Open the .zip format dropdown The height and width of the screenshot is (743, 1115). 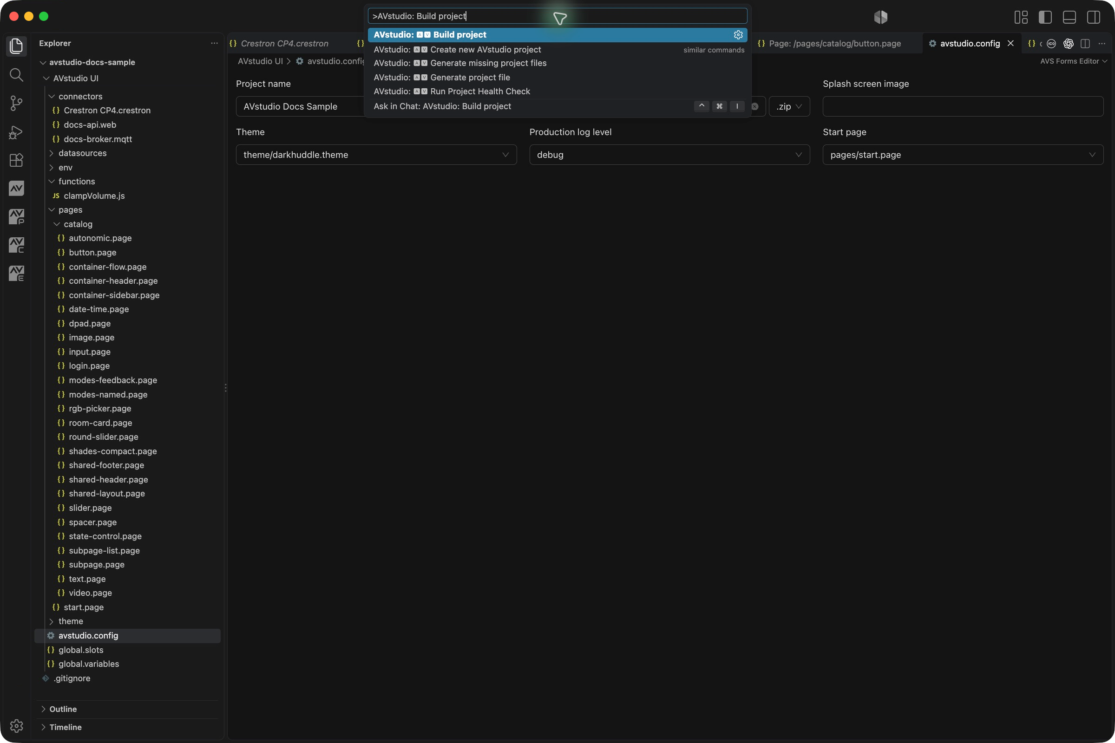[789, 107]
